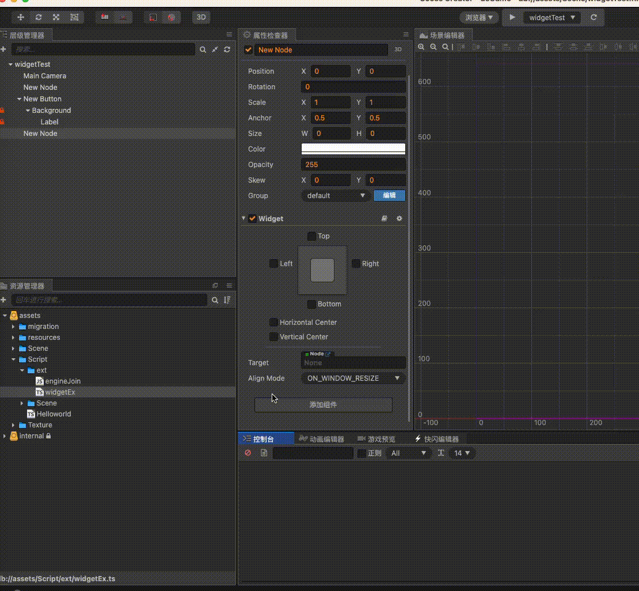This screenshot has height=591, width=639.
Task: Toggle New Node active checkbox
Action: (248, 50)
